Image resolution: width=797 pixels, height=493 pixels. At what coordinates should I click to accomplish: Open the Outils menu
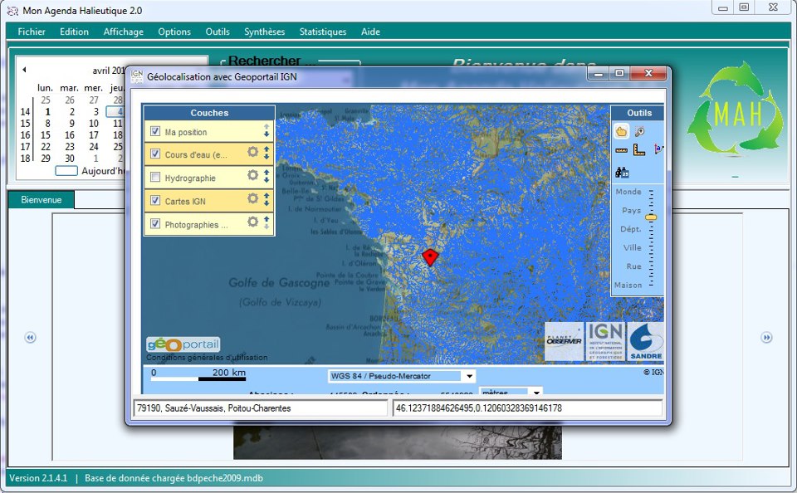click(218, 32)
